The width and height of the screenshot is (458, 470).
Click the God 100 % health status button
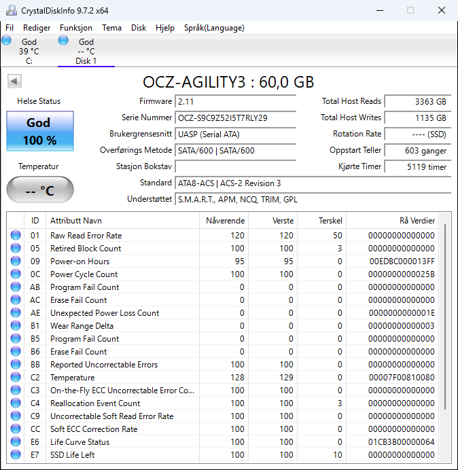[x=40, y=131]
